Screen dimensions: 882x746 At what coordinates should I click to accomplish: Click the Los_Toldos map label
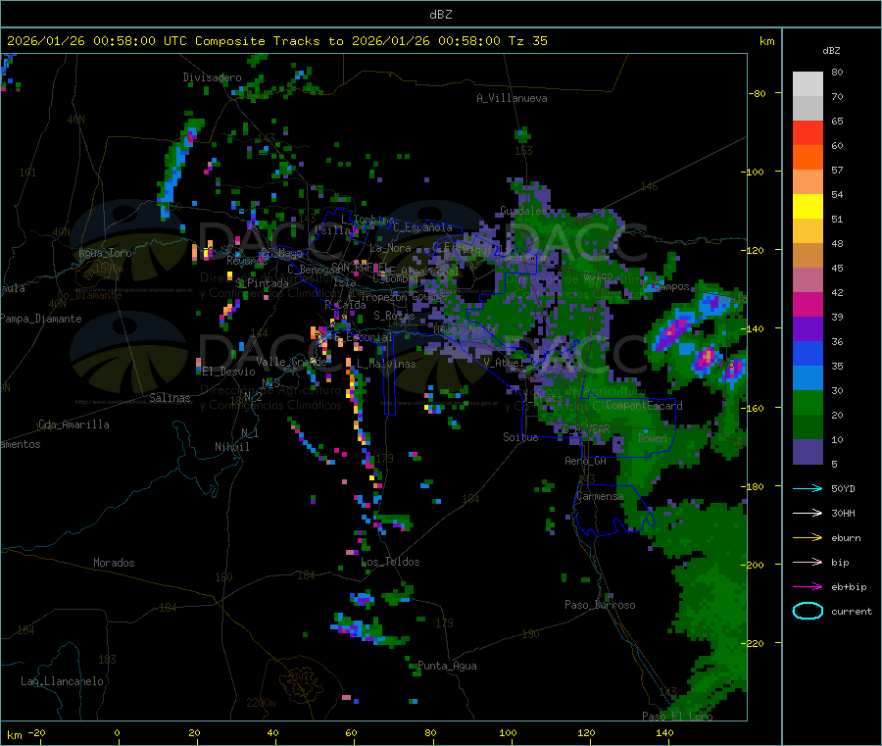point(390,562)
